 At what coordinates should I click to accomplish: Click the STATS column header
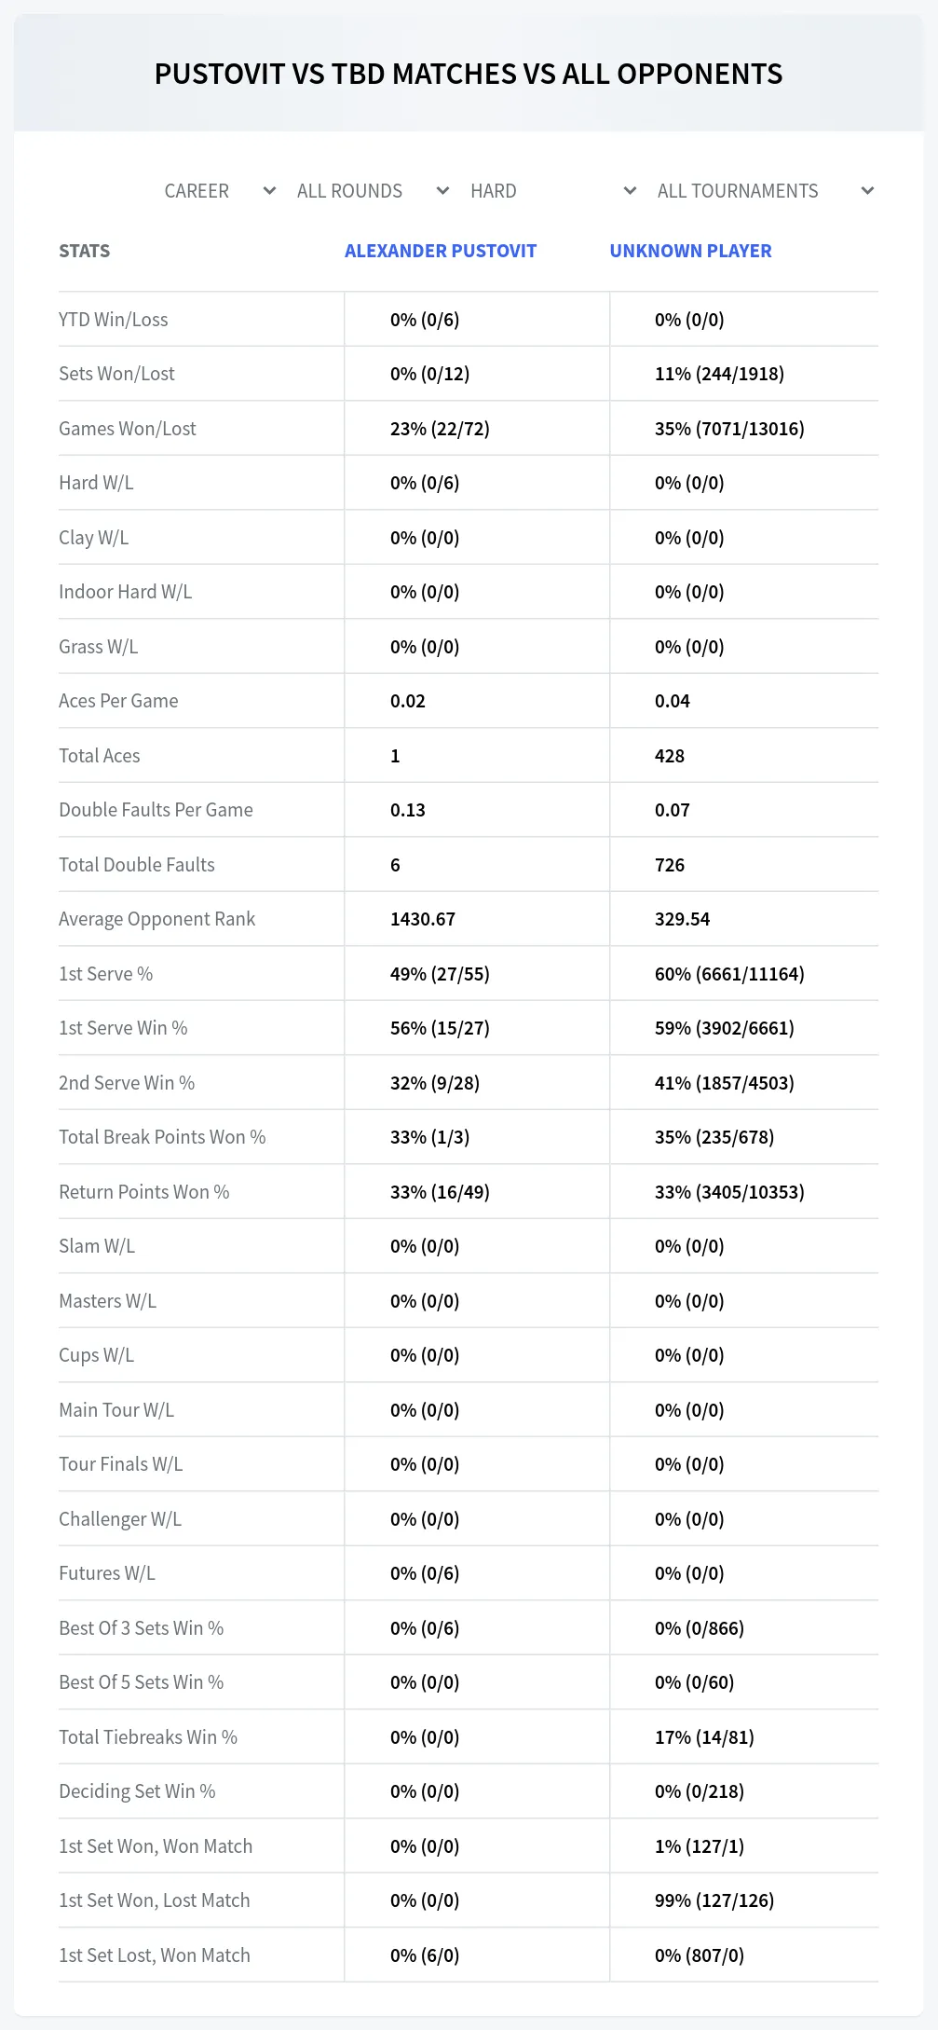pos(84,251)
